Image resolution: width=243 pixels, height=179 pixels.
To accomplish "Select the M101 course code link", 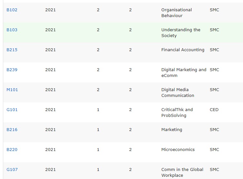I will (12, 90).
